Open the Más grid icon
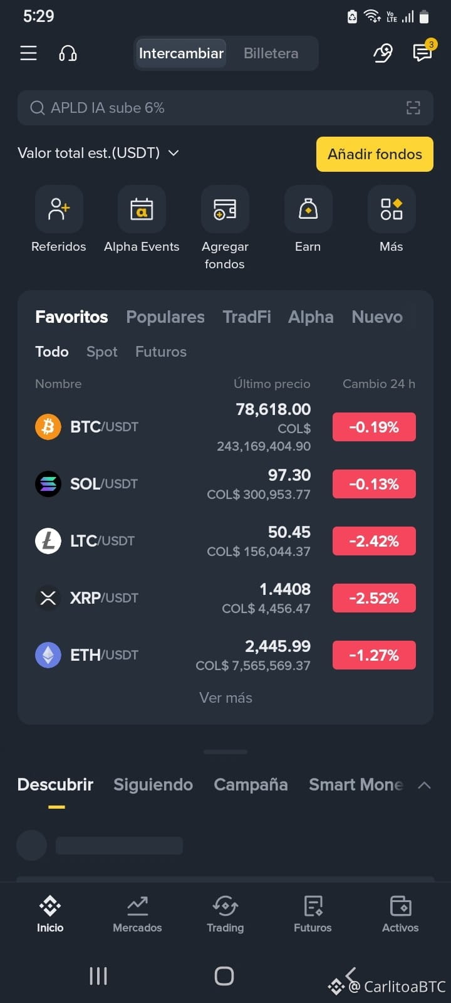 (391, 209)
